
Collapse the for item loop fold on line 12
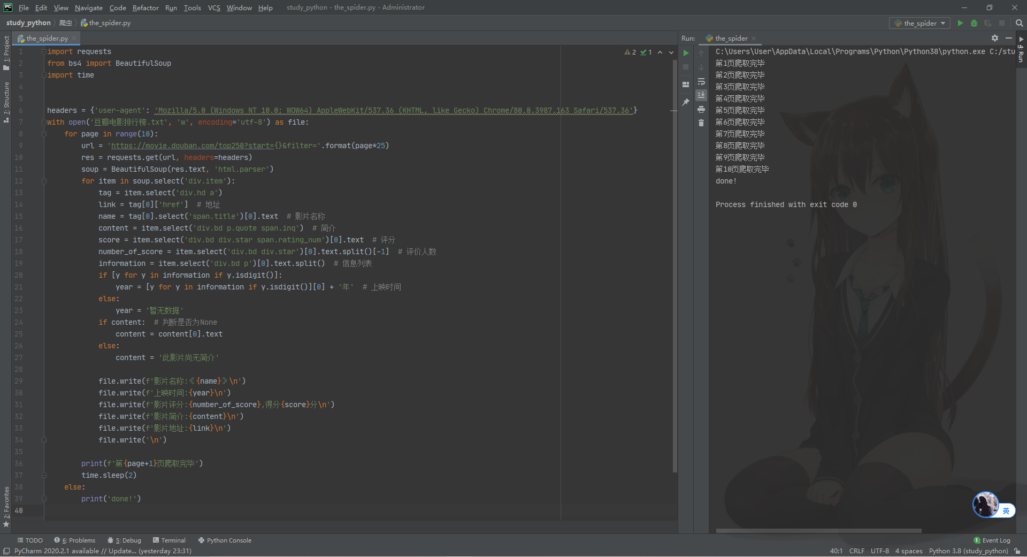coord(44,181)
